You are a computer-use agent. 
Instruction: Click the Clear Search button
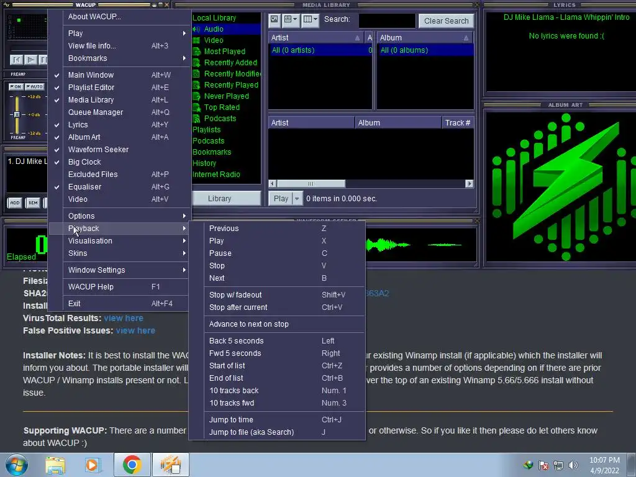pyautogui.click(x=446, y=20)
